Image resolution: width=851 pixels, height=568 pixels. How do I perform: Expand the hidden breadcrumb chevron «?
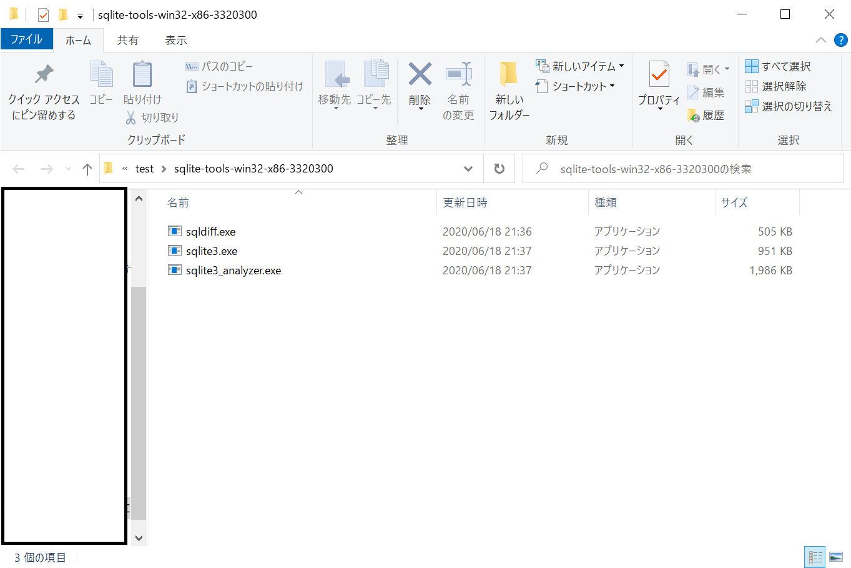click(x=125, y=169)
